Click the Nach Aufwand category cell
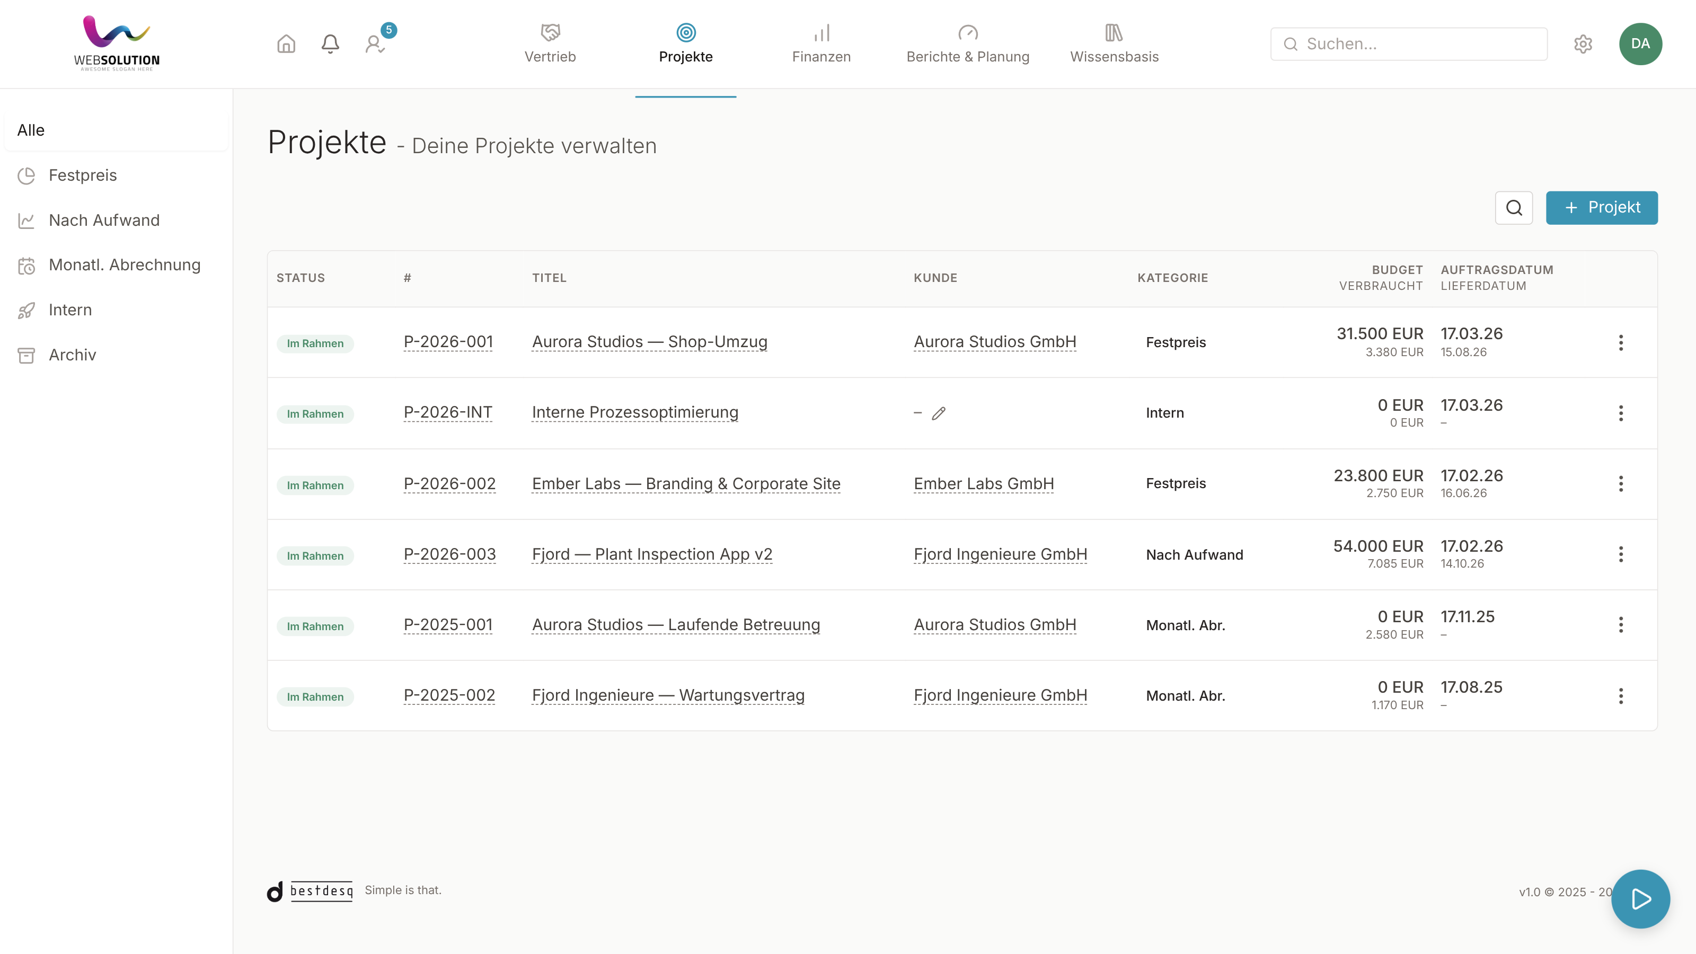Image resolution: width=1696 pixels, height=954 pixels. point(1194,555)
